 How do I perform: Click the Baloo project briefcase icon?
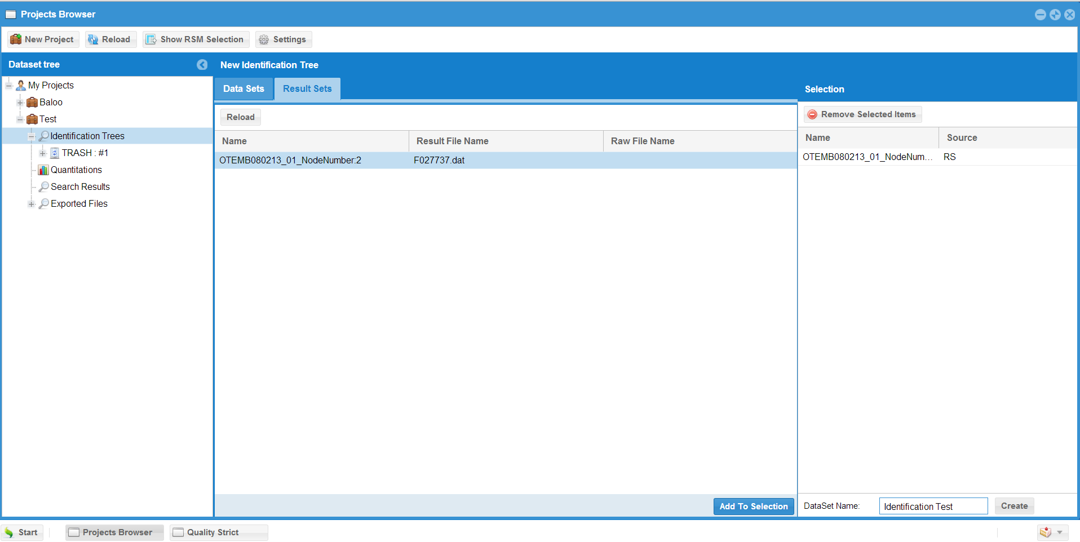(x=32, y=103)
